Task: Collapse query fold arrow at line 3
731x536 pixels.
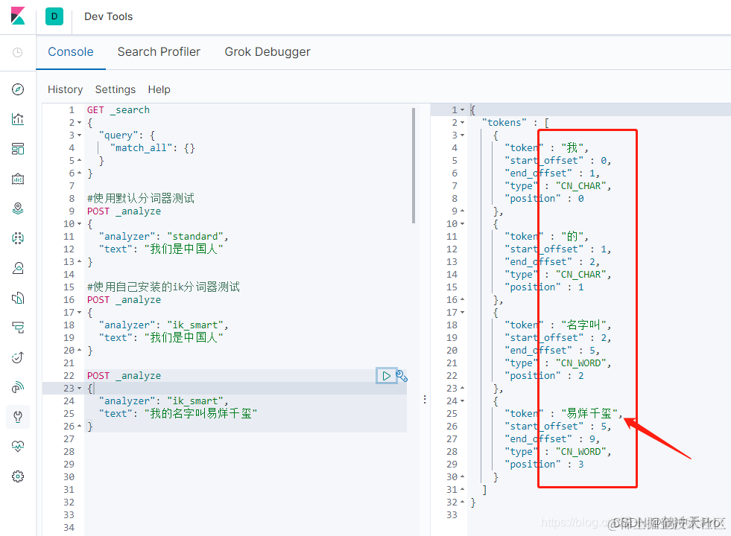Action: point(79,135)
